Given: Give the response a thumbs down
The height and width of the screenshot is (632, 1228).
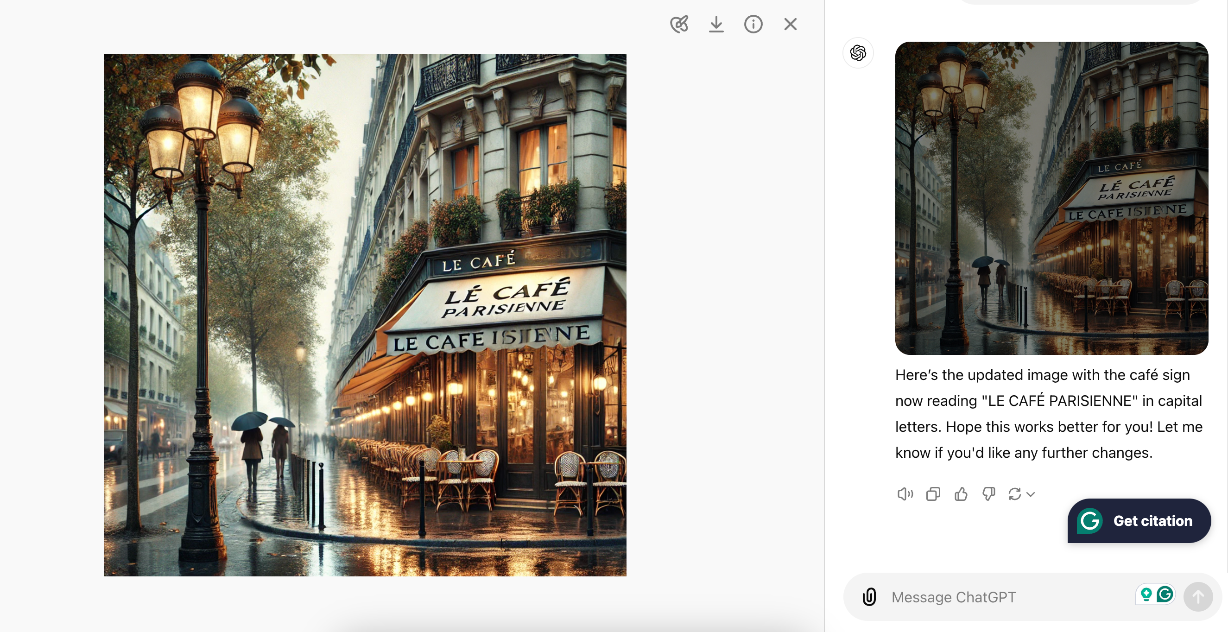Looking at the screenshot, I should pos(989,494).
